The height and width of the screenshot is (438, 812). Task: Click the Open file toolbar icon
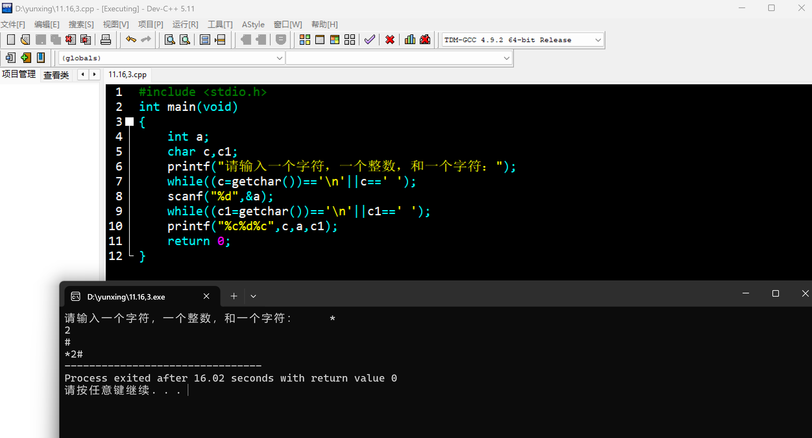[x=25, y=40]
